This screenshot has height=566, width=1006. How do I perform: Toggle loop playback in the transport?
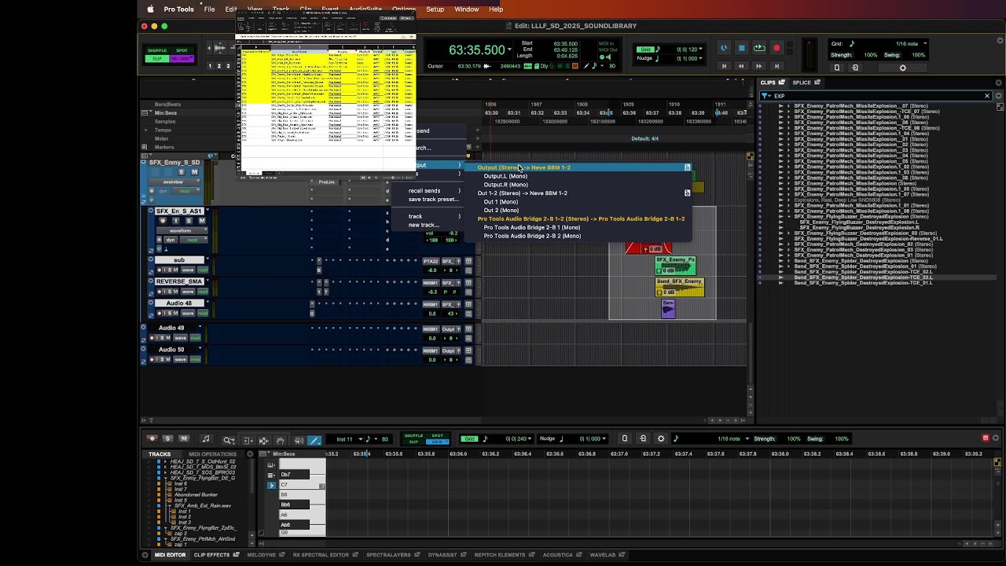(x=758, y=48)
